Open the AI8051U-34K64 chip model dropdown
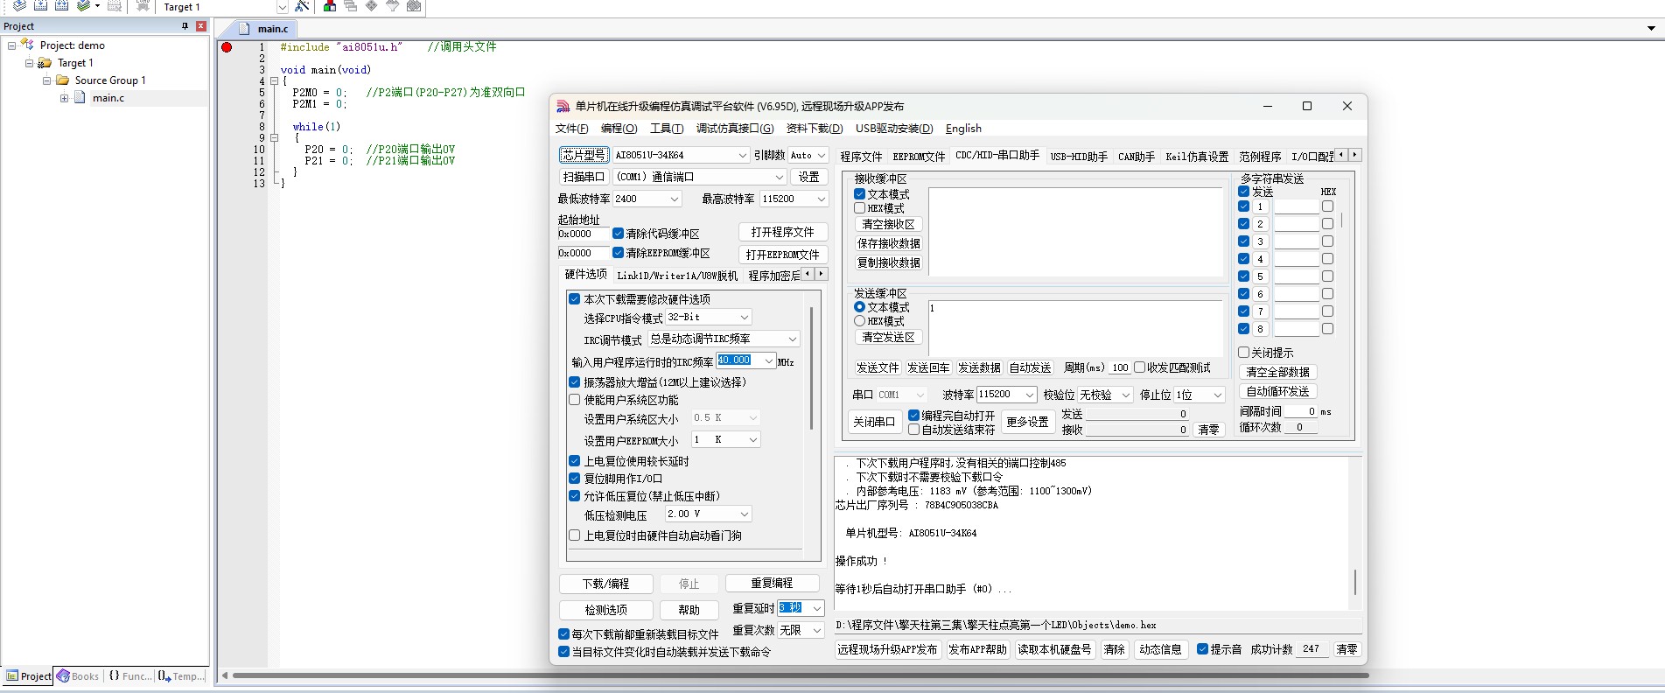Image resolution: width=1665 pixels, height=693 pixels. coord(742,155)
